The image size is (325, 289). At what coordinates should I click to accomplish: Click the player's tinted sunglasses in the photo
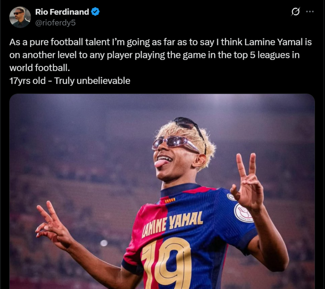pyautogui.click(x=175, y=143)
